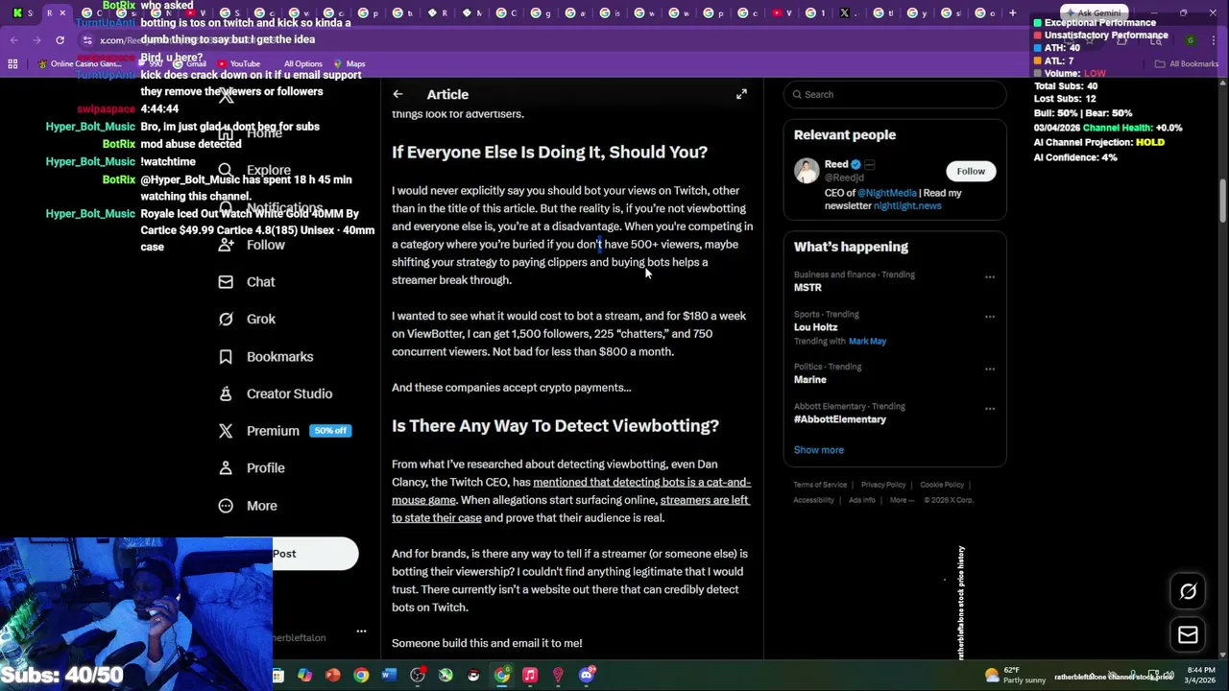Viewport: 1229px width, 691px height.
Task: Open the Marine trending topic
Action: (x=809, y=379)
